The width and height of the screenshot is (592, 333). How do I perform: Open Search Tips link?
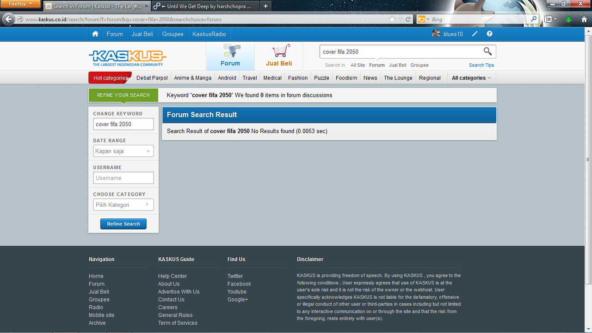(x=481, y=65)
